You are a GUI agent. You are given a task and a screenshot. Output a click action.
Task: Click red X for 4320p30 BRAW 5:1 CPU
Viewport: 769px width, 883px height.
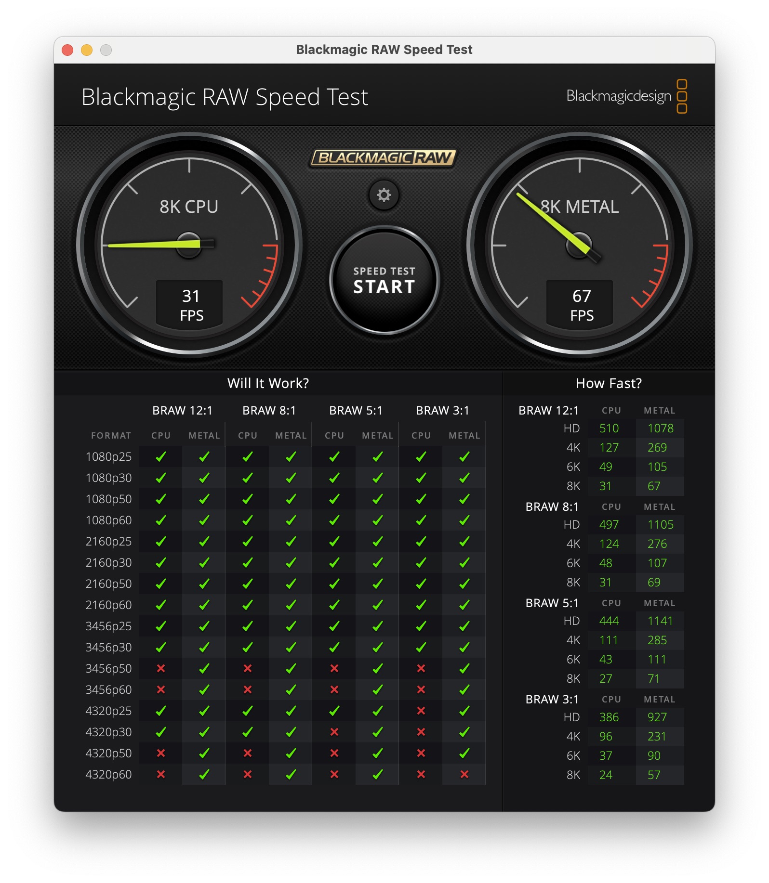(334, 732)
